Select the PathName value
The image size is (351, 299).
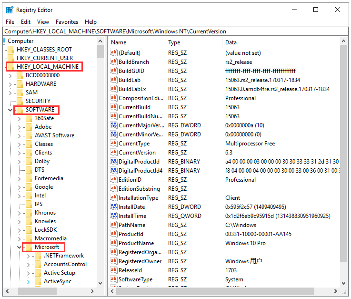pyautogui.click(x=132, y=225)
